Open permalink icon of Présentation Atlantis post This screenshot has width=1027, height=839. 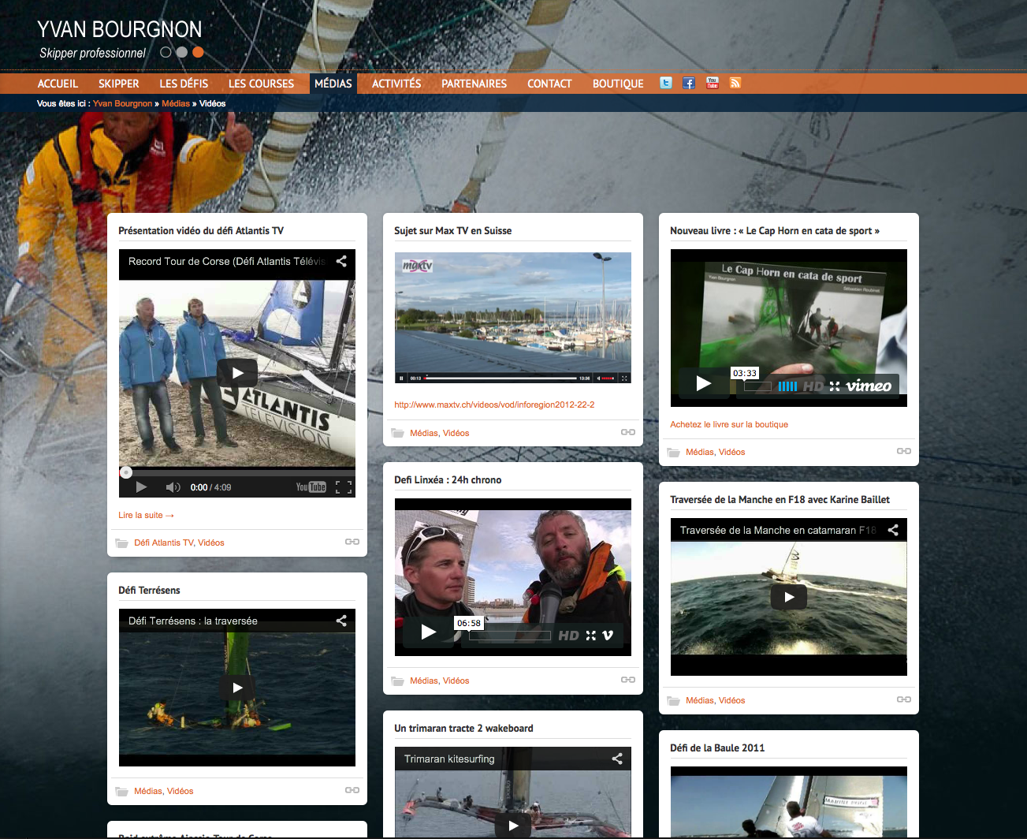[352, 542]
